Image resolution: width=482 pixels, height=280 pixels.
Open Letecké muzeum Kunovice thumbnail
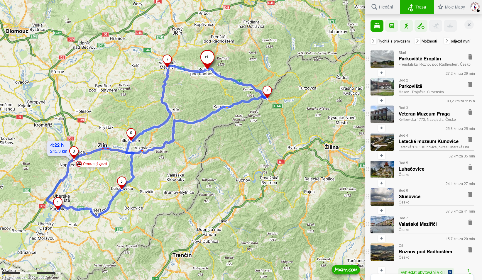(382, 142)
